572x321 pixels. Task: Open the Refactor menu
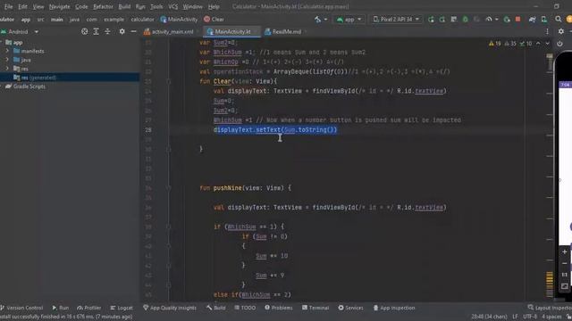tap(103, 6)
